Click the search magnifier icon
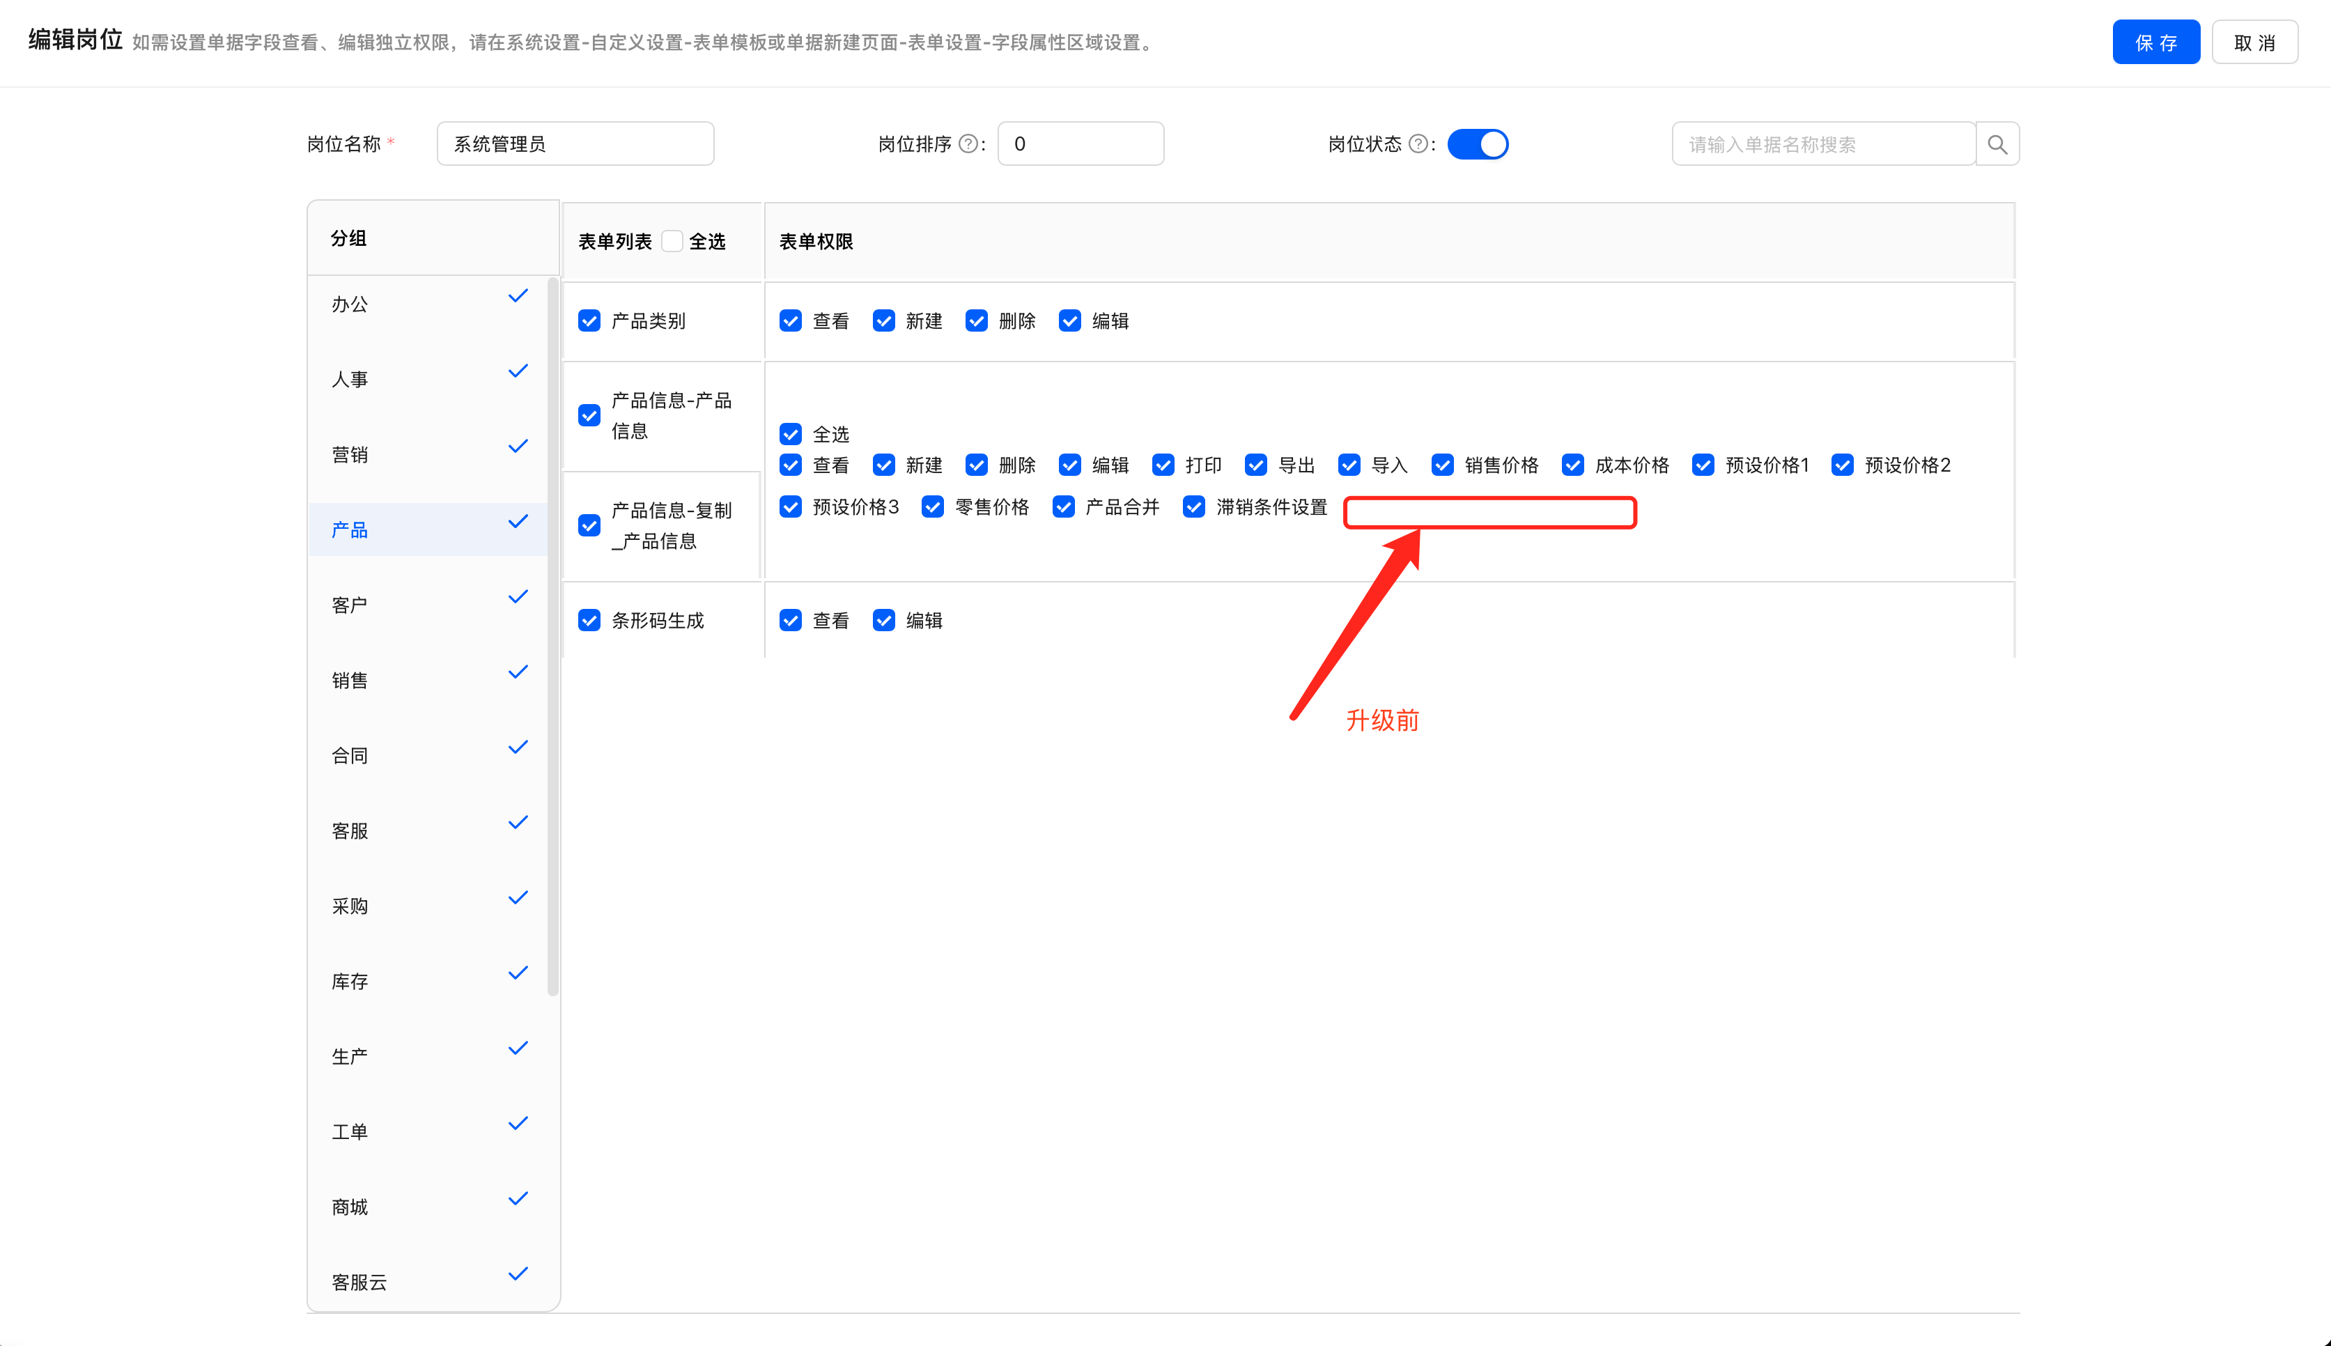 point(1997,144)
